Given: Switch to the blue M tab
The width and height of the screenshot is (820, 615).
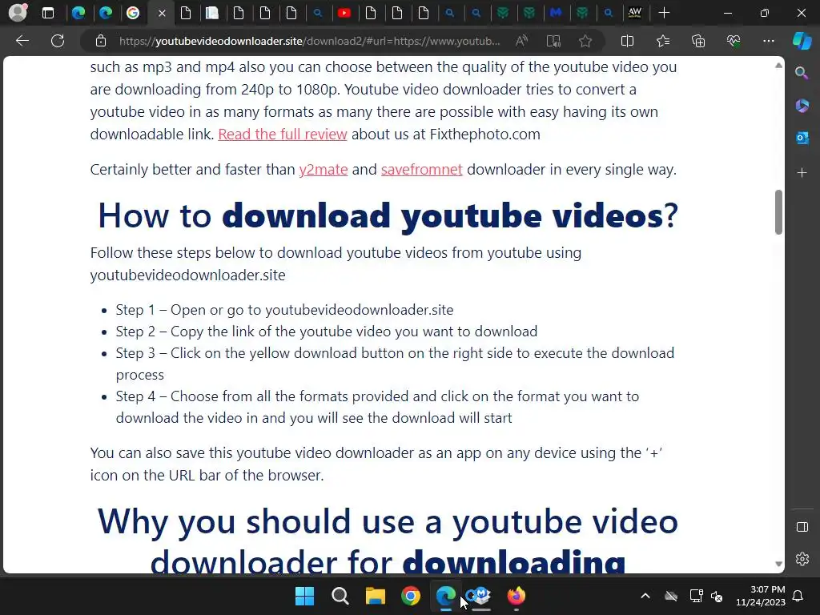Looking at the screenshot, I should tap(556, 13).
